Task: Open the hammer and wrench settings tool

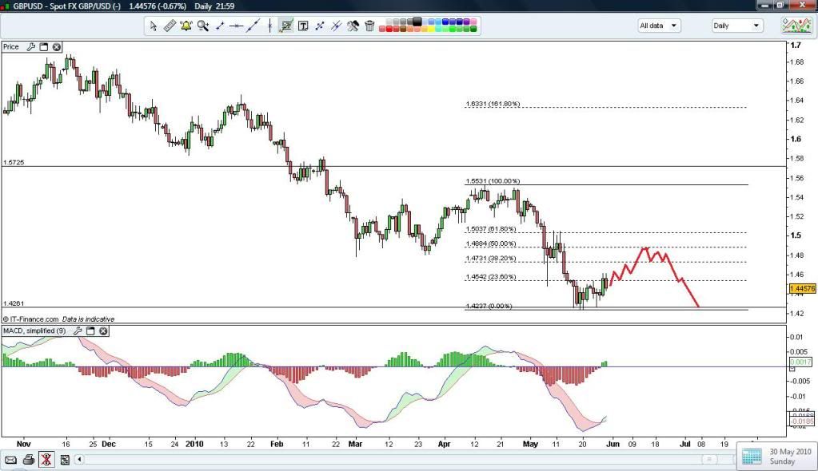Action: coord(353,26)
